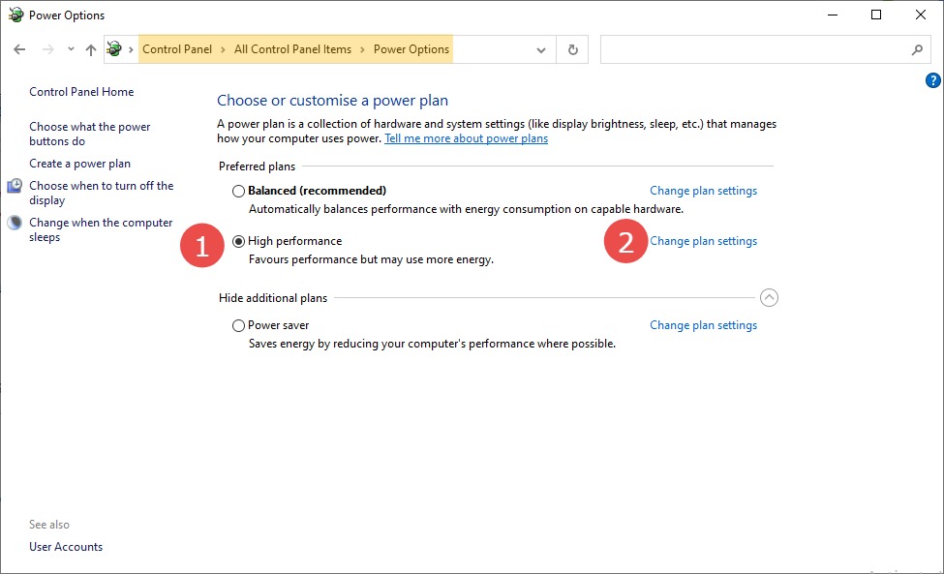Click the up-level arrow in navigation bar

coord(91,49)
